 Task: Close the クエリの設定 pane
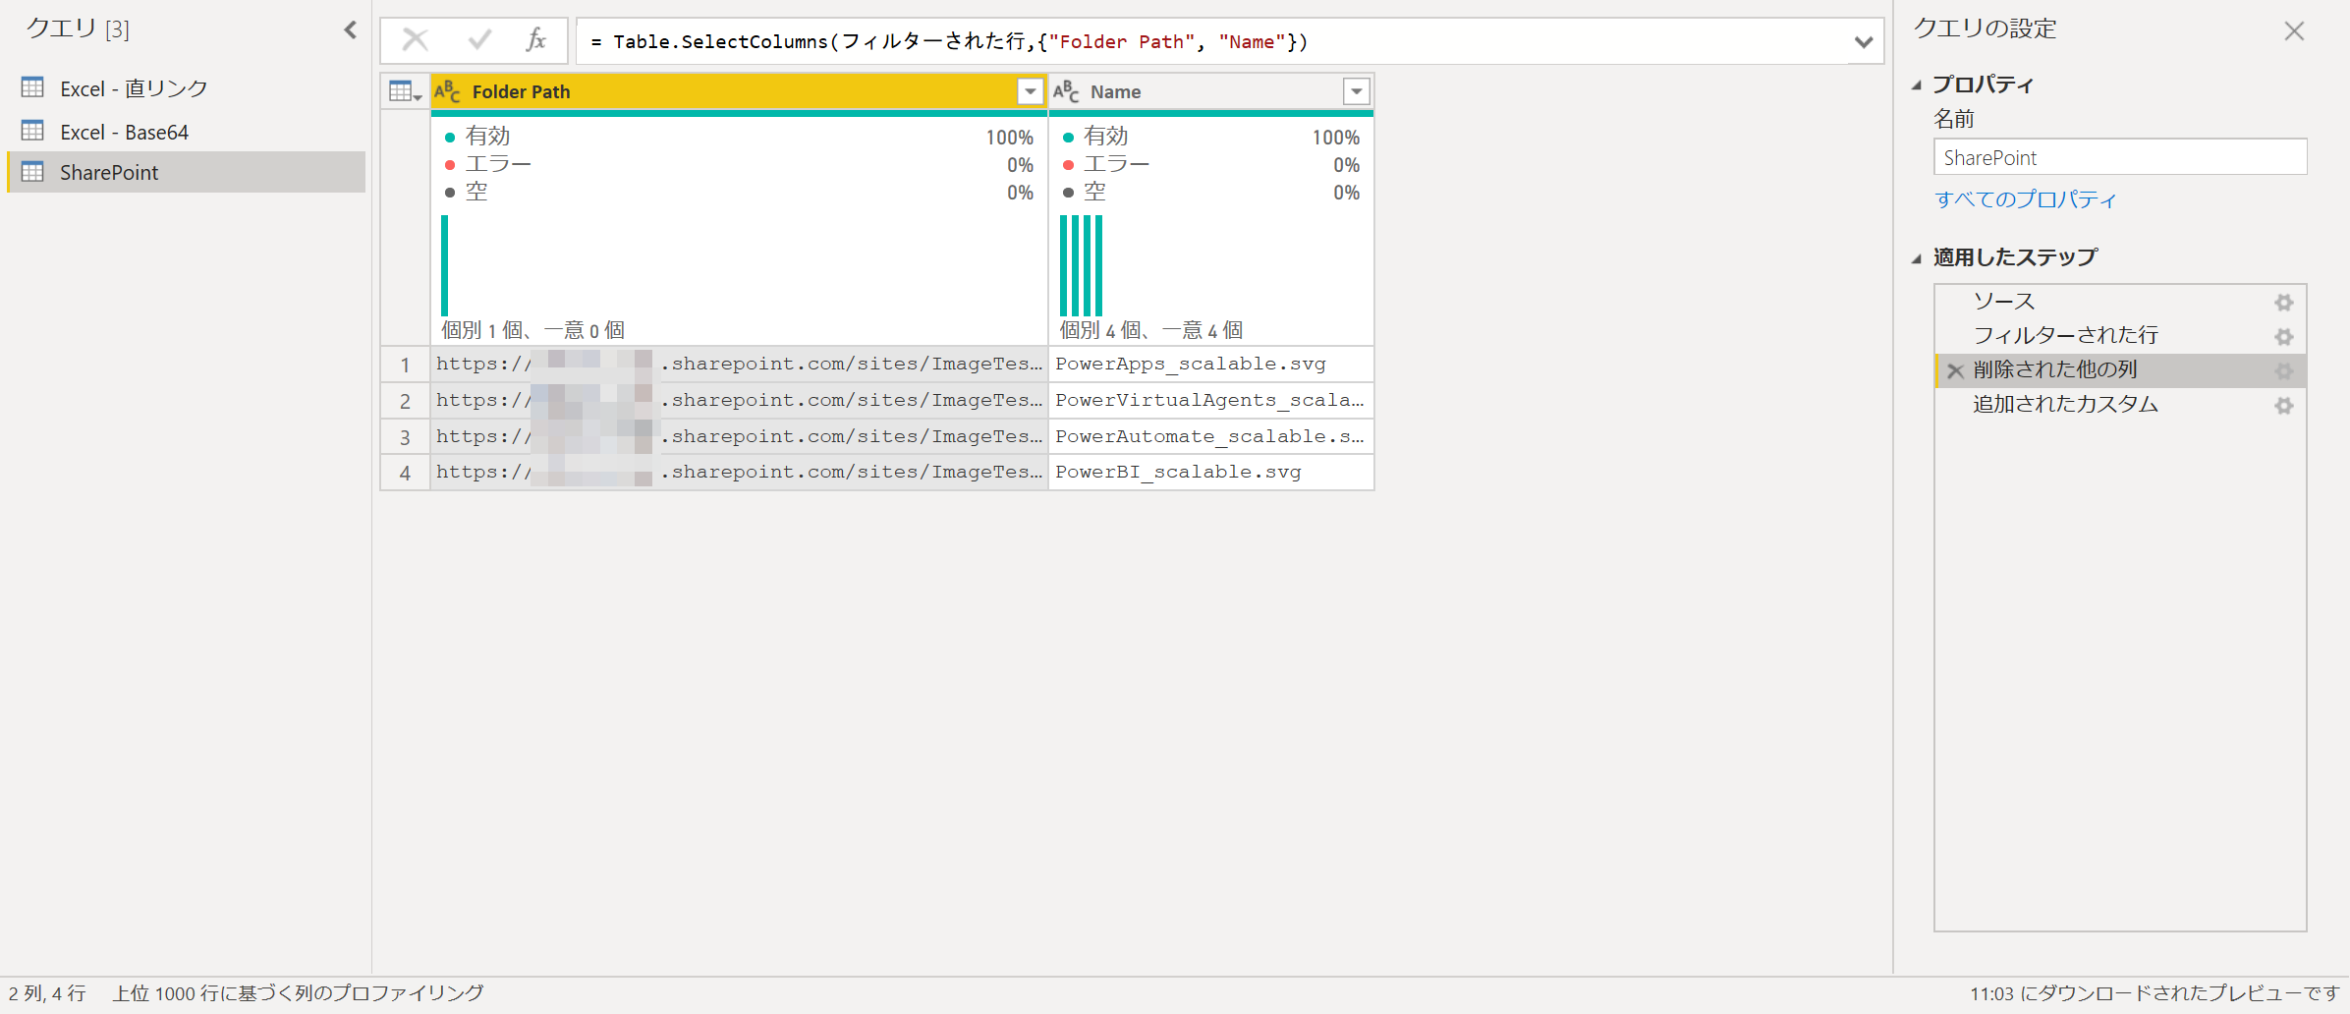point(2294,31)
